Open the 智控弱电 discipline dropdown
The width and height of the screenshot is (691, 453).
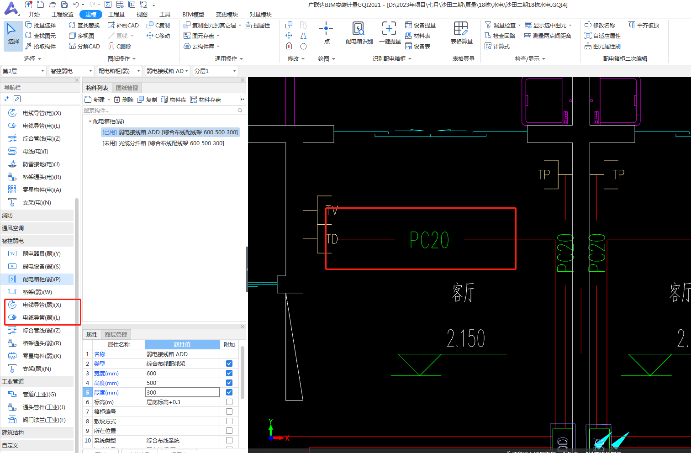click(x=72, y=71)
